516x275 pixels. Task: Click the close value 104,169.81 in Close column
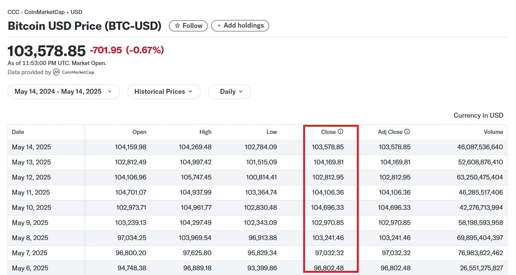[329, 162]
